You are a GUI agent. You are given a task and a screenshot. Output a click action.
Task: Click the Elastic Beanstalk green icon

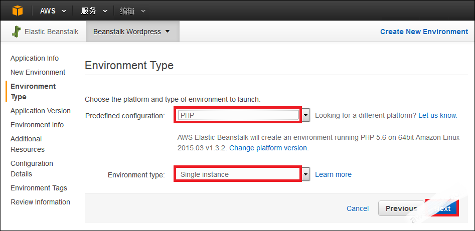pyautogui.click(x=17, y=32)
